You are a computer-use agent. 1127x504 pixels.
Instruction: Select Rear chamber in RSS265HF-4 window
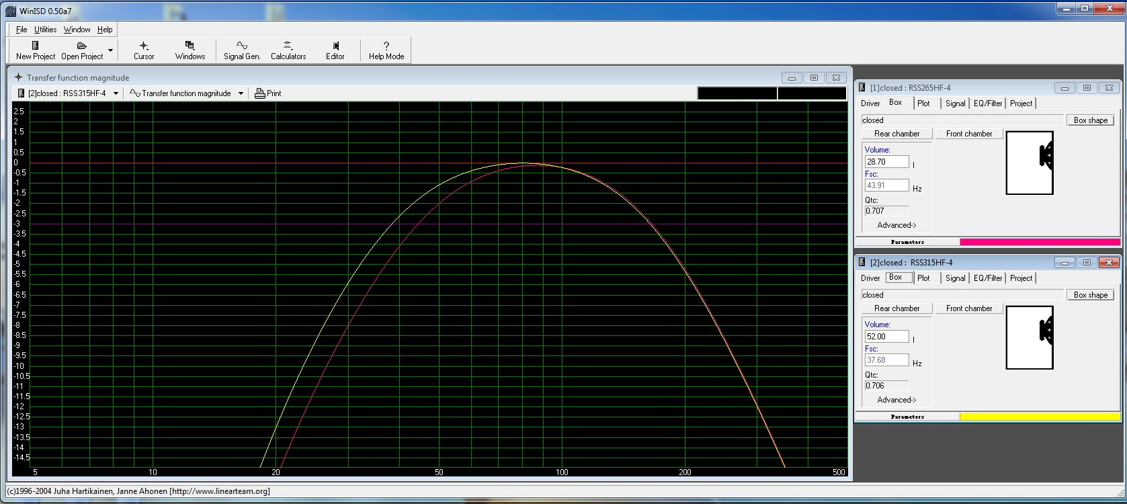[x=896, y=134]
